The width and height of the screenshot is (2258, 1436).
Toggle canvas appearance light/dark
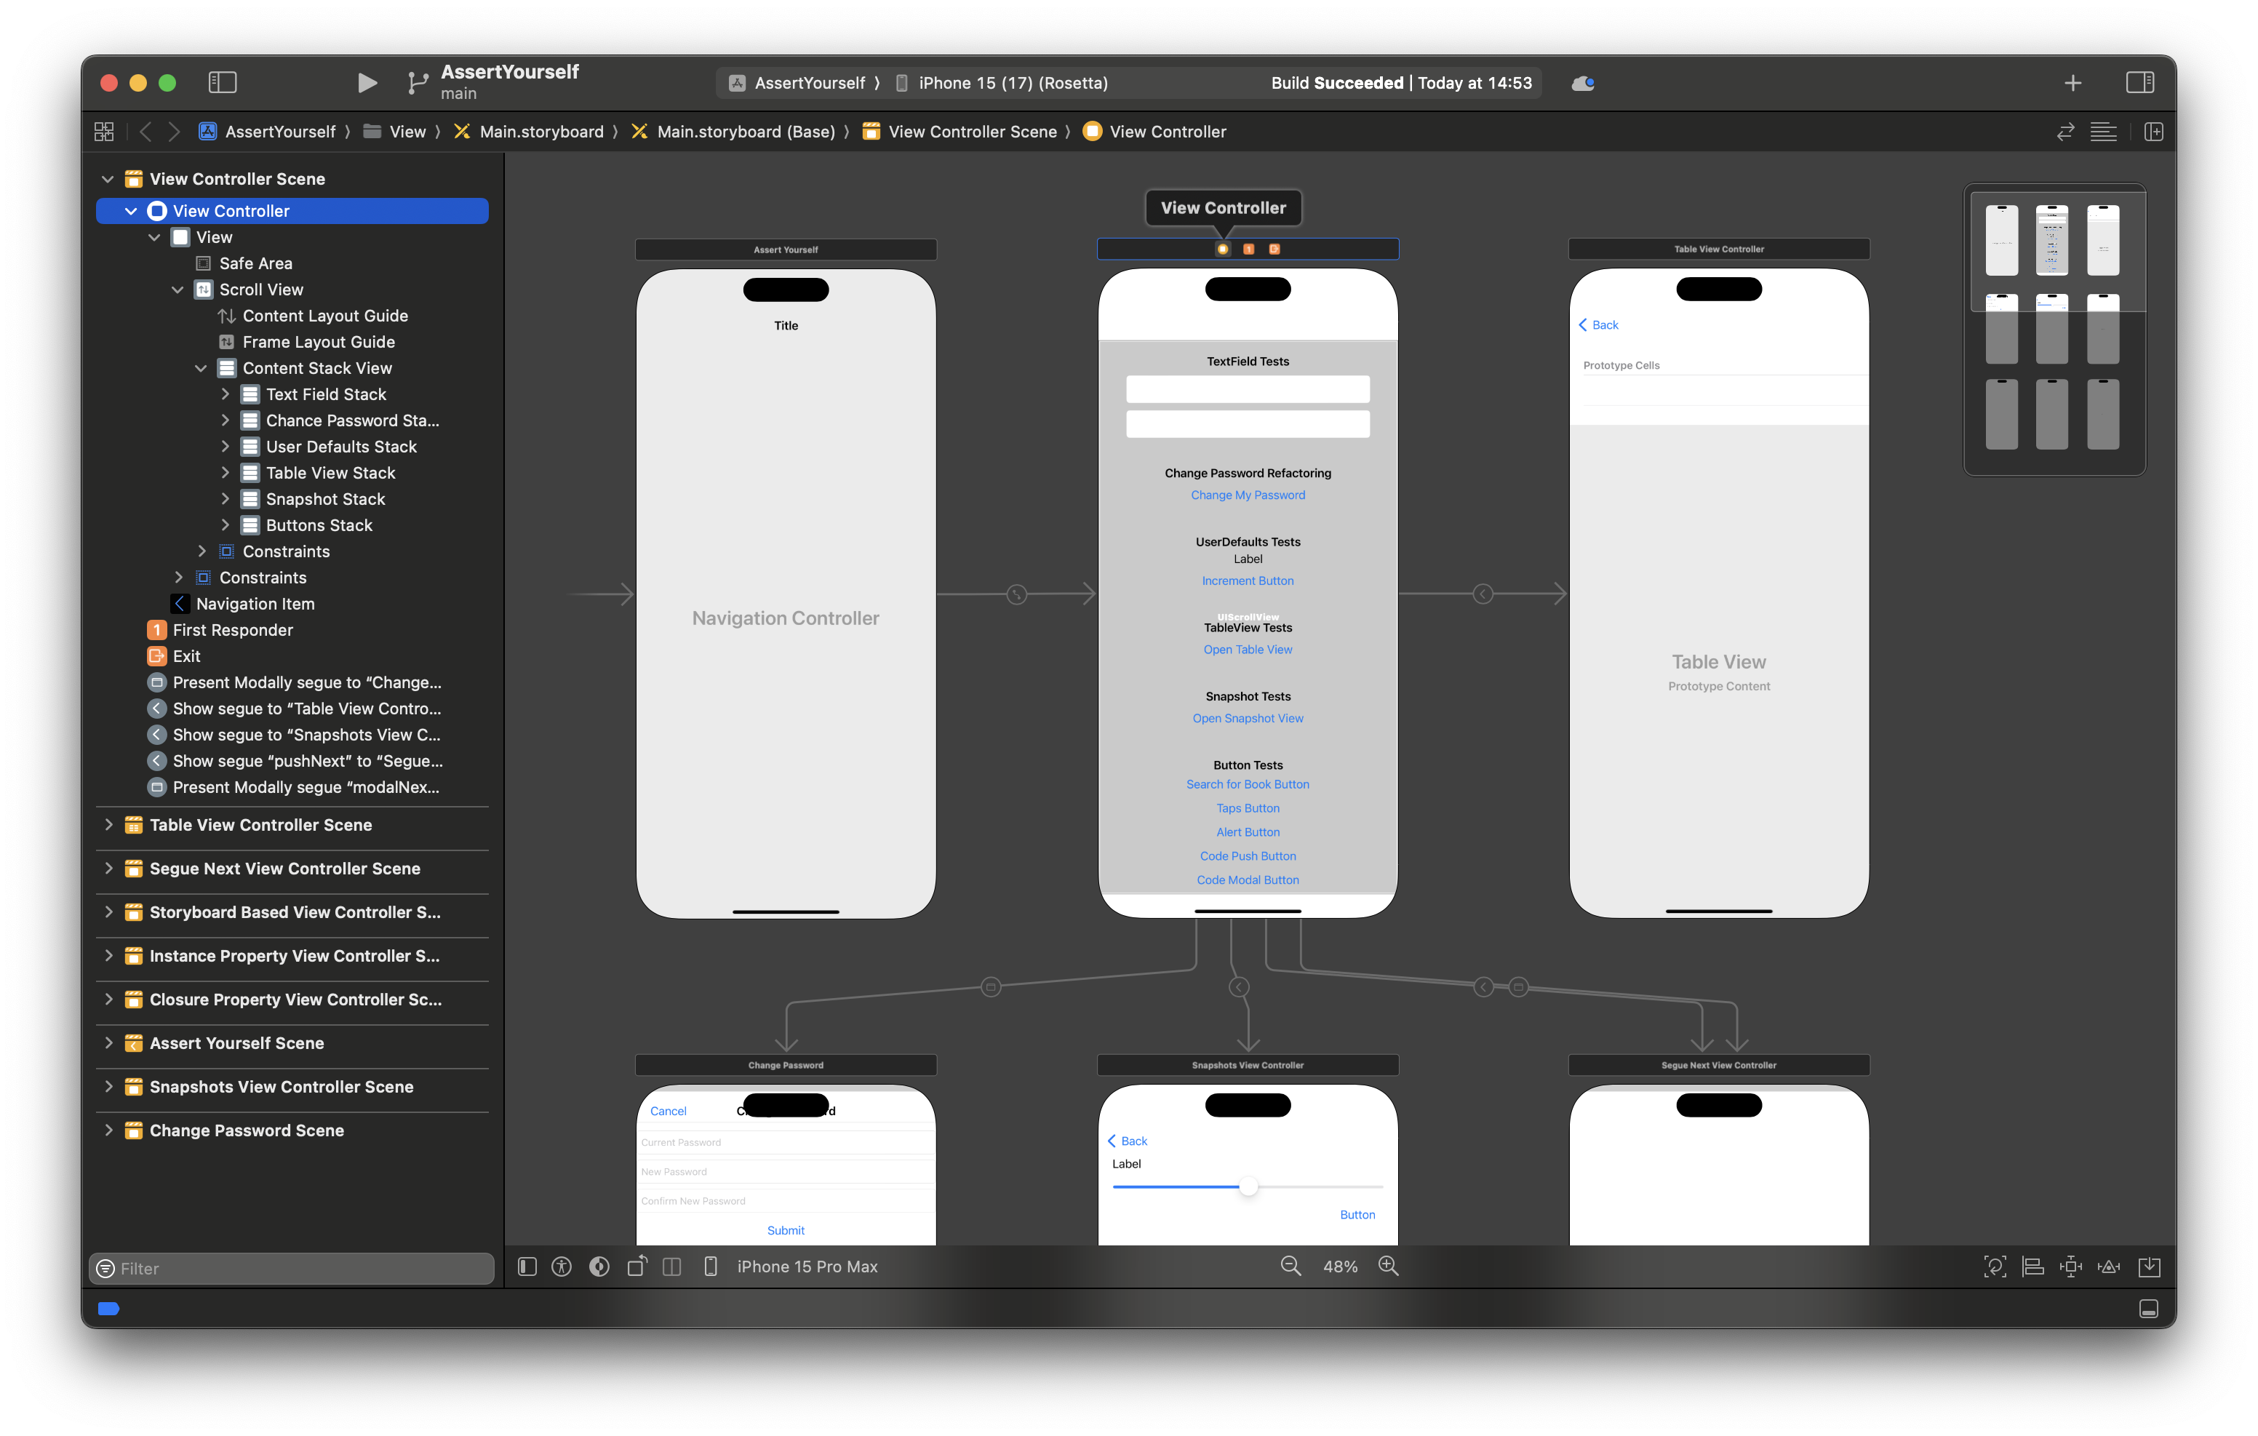599,1267
